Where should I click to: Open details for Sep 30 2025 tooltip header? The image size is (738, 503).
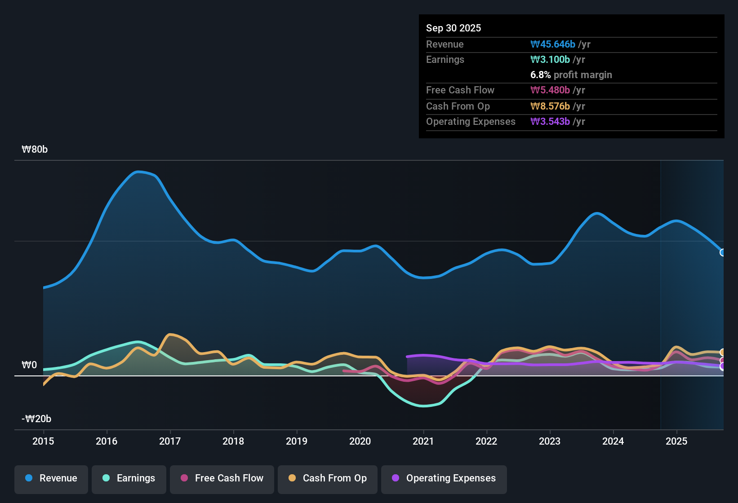[453, 28]
